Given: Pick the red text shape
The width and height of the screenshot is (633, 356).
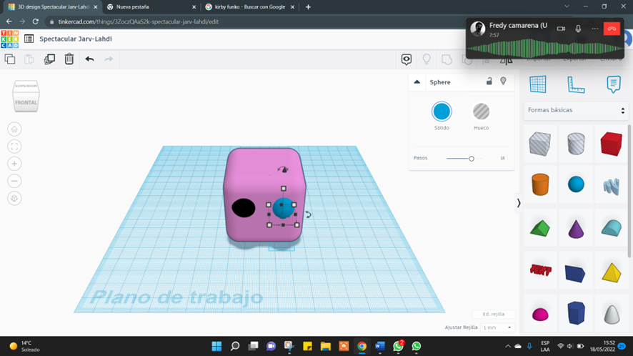Looking at the screenshot, I should [540, 270].
